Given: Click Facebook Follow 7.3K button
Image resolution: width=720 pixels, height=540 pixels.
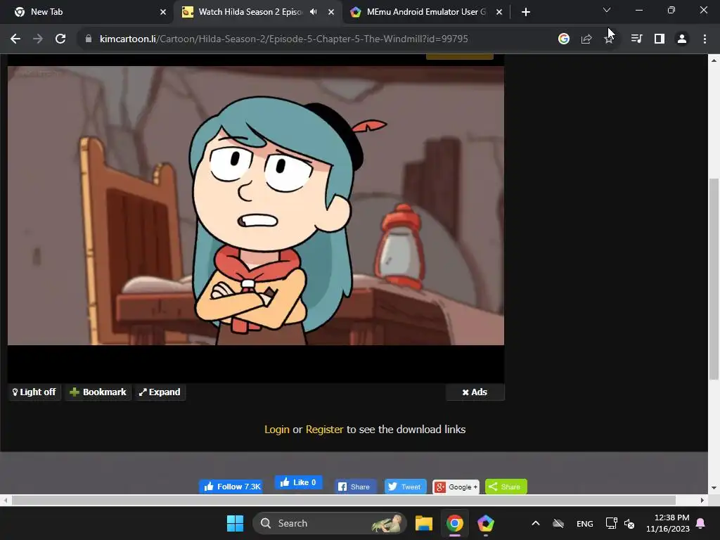Looking at the screenshot, I should pos(231,487).
